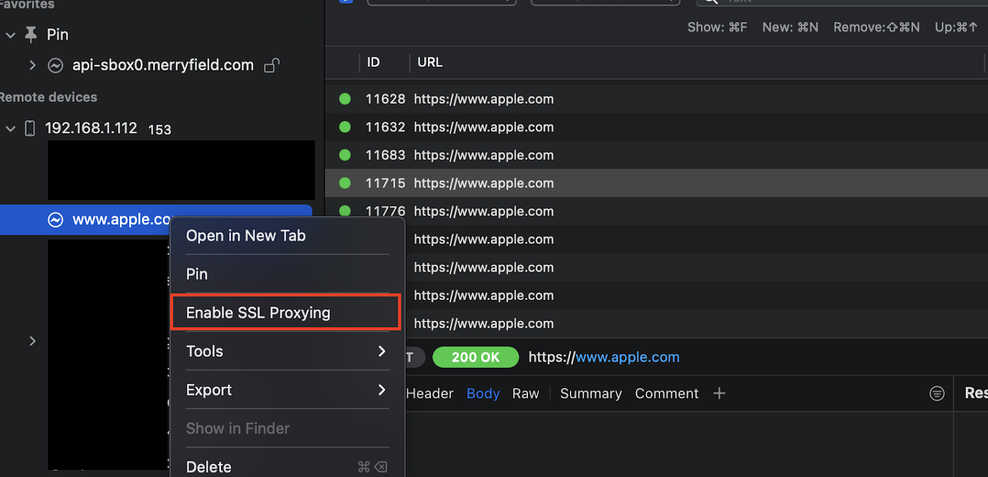This screenshot has height=477, width=988.
Task: Click the phone device icon for 192.168.1.112
Action: pyautogui.click(x=30, y=128)
